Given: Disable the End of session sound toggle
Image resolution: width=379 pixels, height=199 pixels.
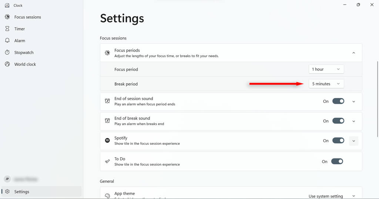Looking at the screenshot, I should [x=338, y=101].
